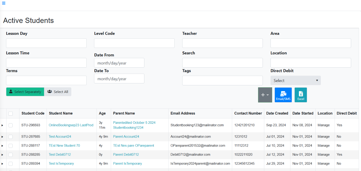The image size is (361, 171).
Task: Click contact number 1022211020
Action: tap(243, 155)
